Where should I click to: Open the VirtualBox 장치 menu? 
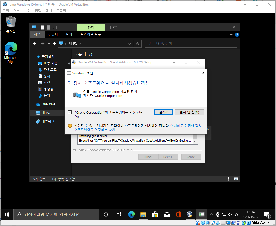coord(49,11)
